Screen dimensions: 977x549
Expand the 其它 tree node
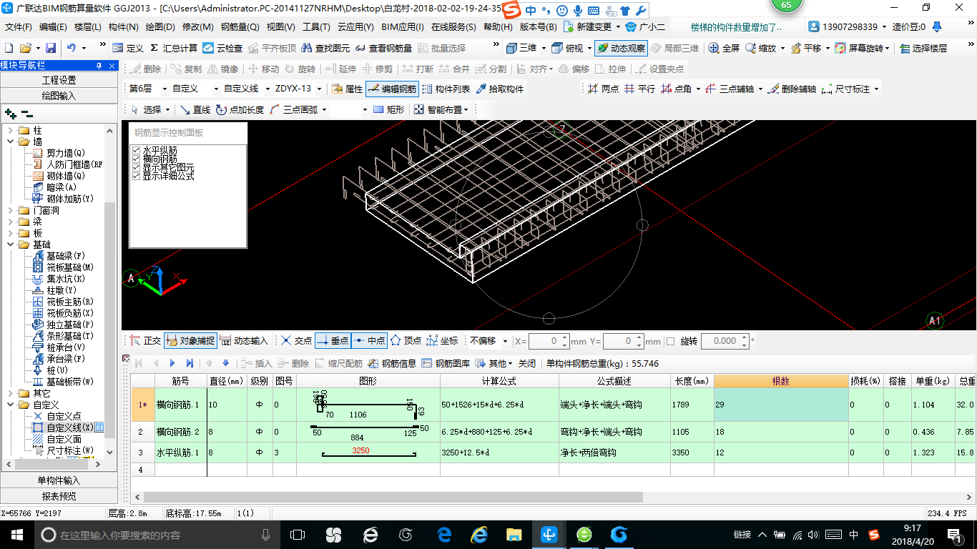(11, 393)
